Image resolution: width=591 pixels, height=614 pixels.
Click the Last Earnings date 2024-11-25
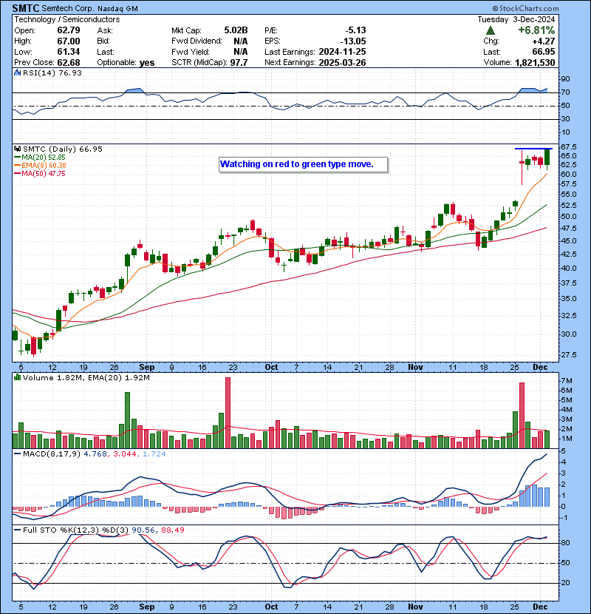click(342, 52)
